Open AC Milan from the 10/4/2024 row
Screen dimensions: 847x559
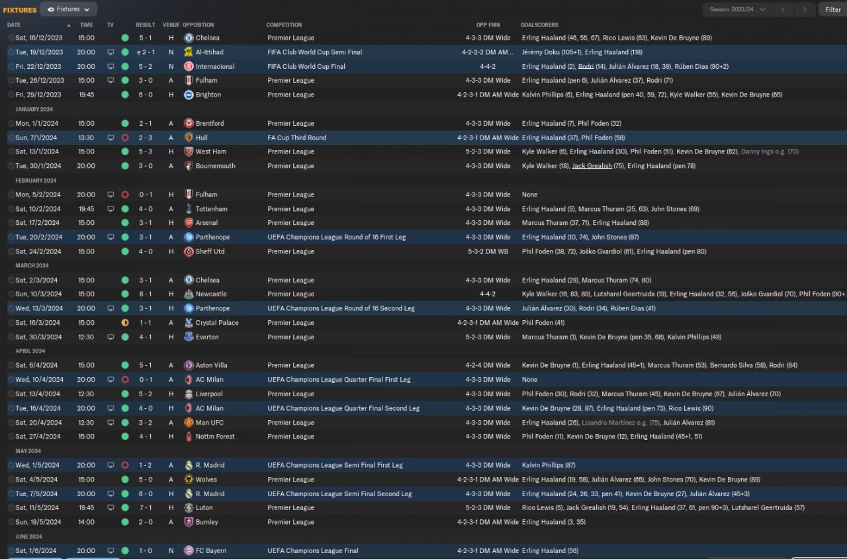point(210,380)
